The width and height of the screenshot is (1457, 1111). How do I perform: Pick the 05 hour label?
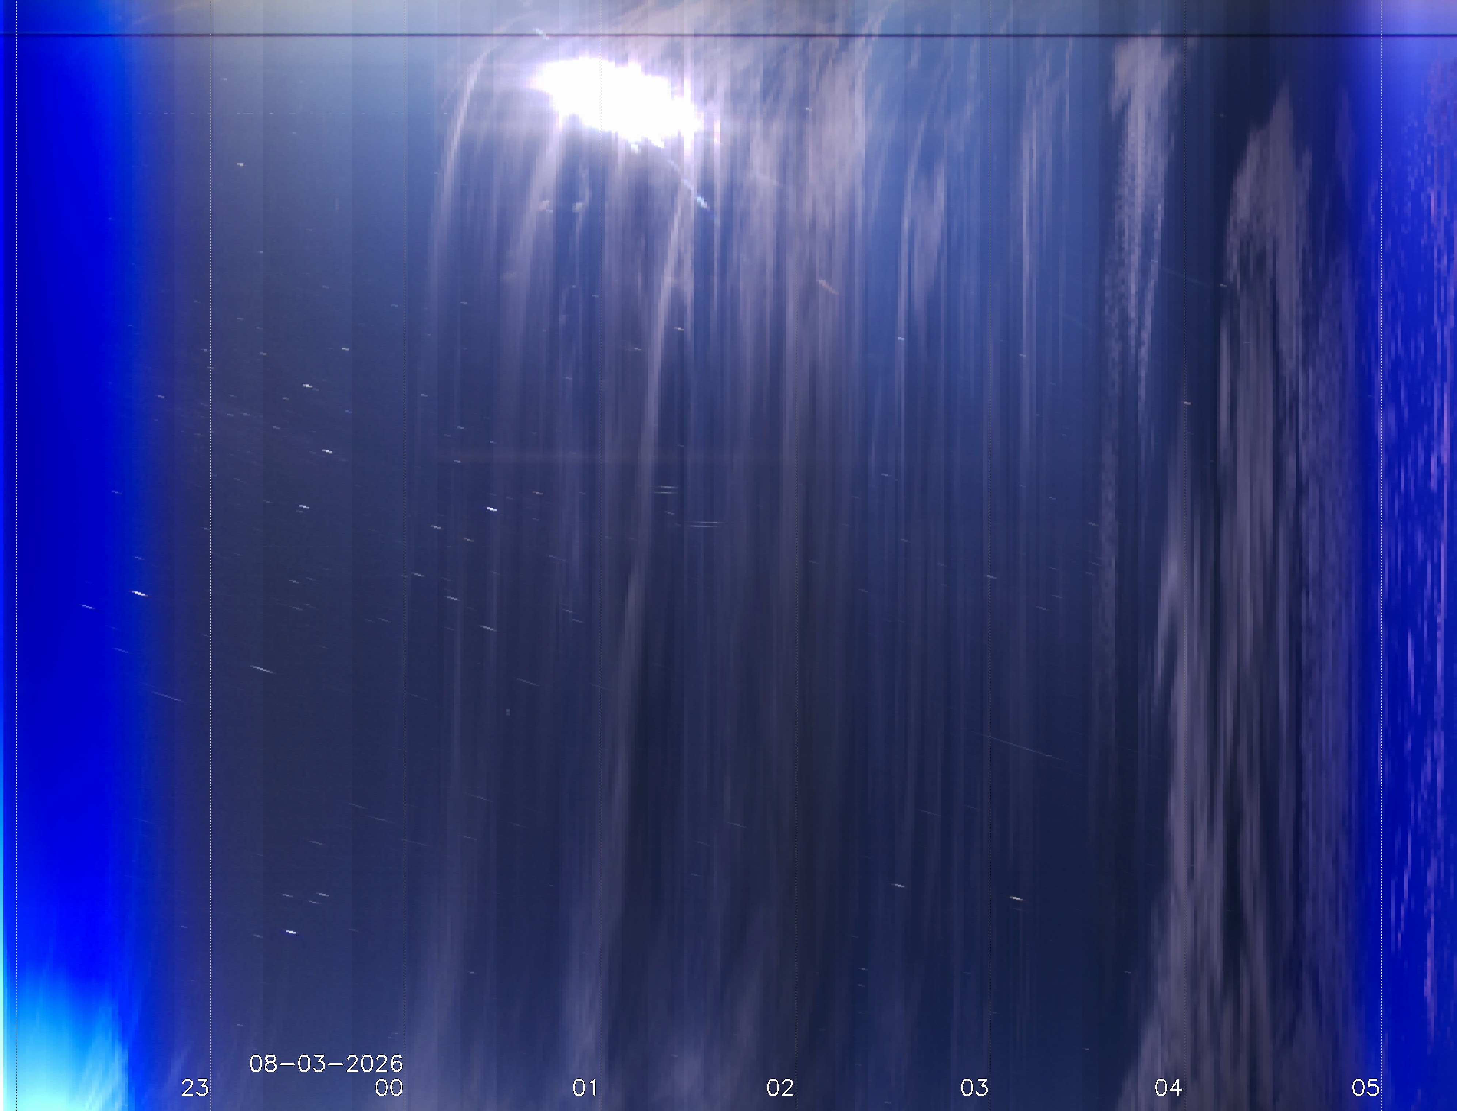click(x=1365, y=1088)
